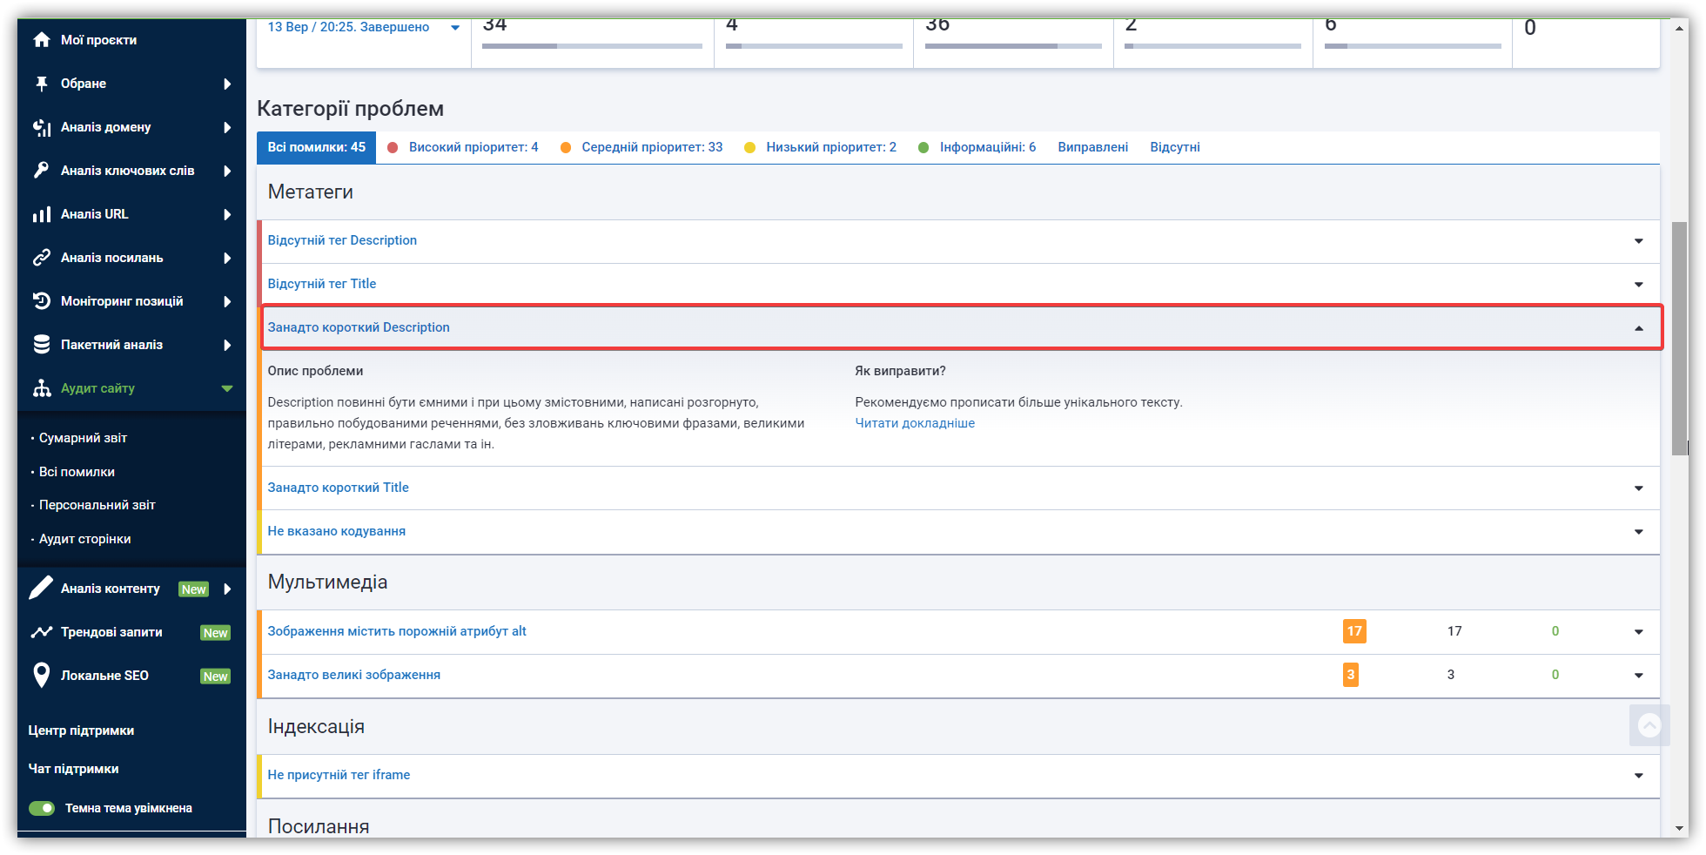Expand the empty alt attribute row arrow
Viewport: 1706px width, 855px height.
[x=1639, y=632]
